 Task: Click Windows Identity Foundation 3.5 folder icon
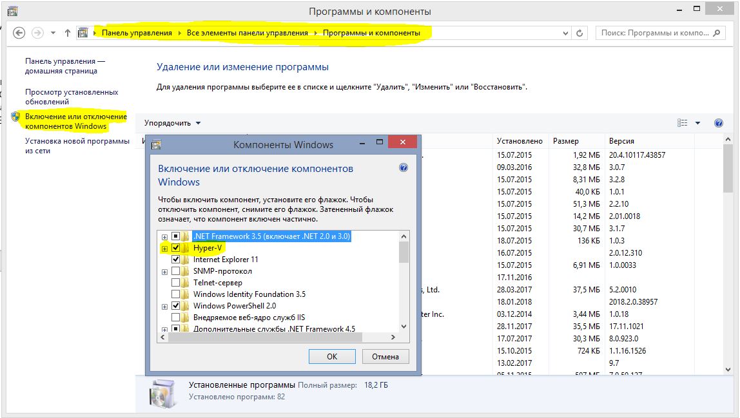pos(186,294)
